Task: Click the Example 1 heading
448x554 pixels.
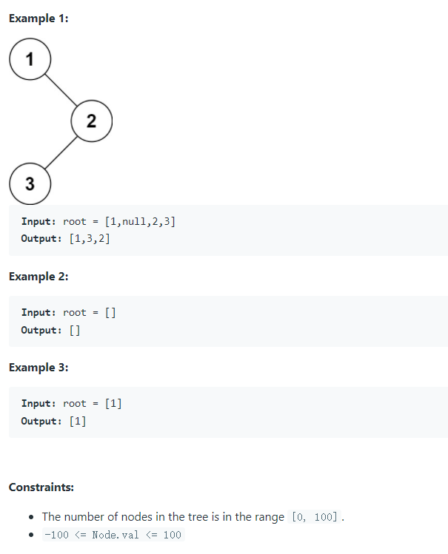Action: 39,18
